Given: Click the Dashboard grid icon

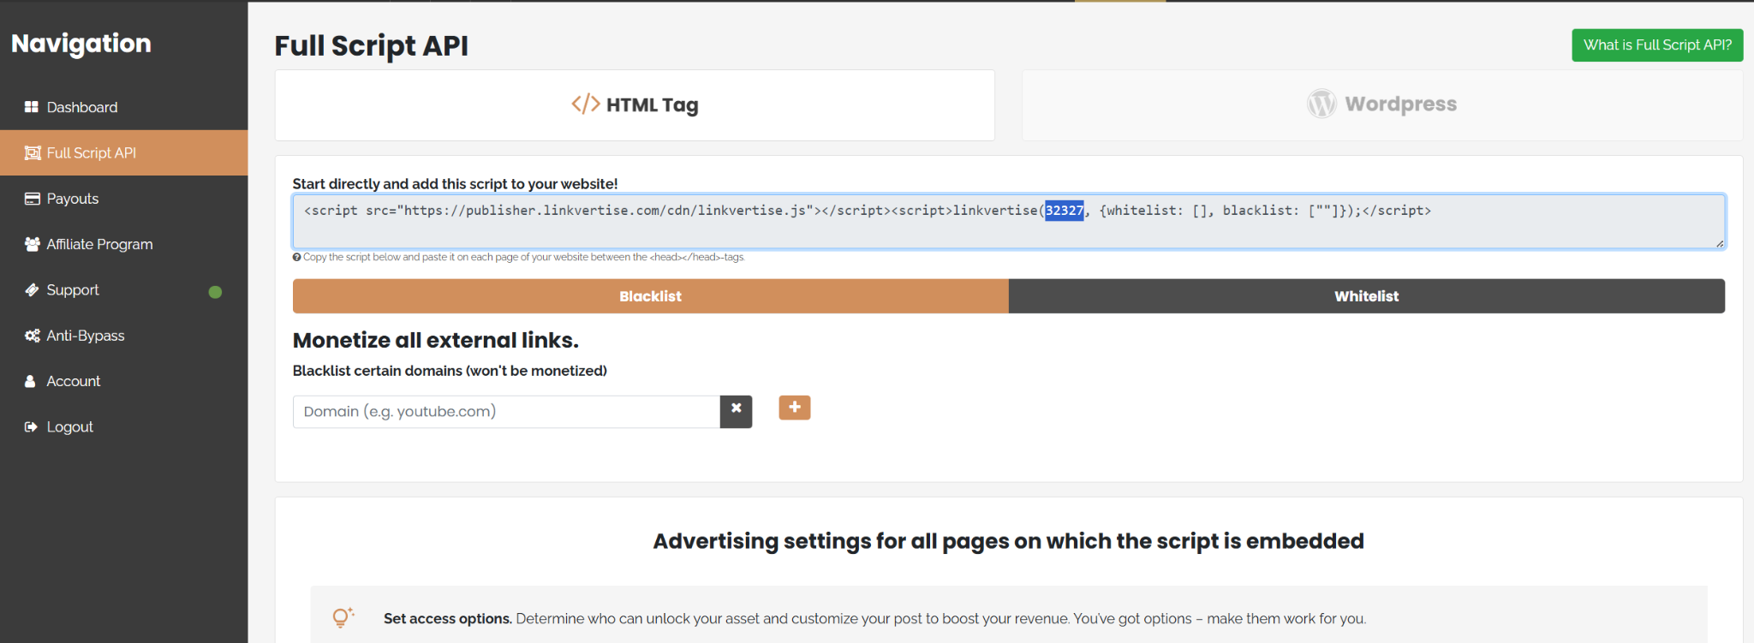Looking at the screenshot, I should tap(32, 107).
